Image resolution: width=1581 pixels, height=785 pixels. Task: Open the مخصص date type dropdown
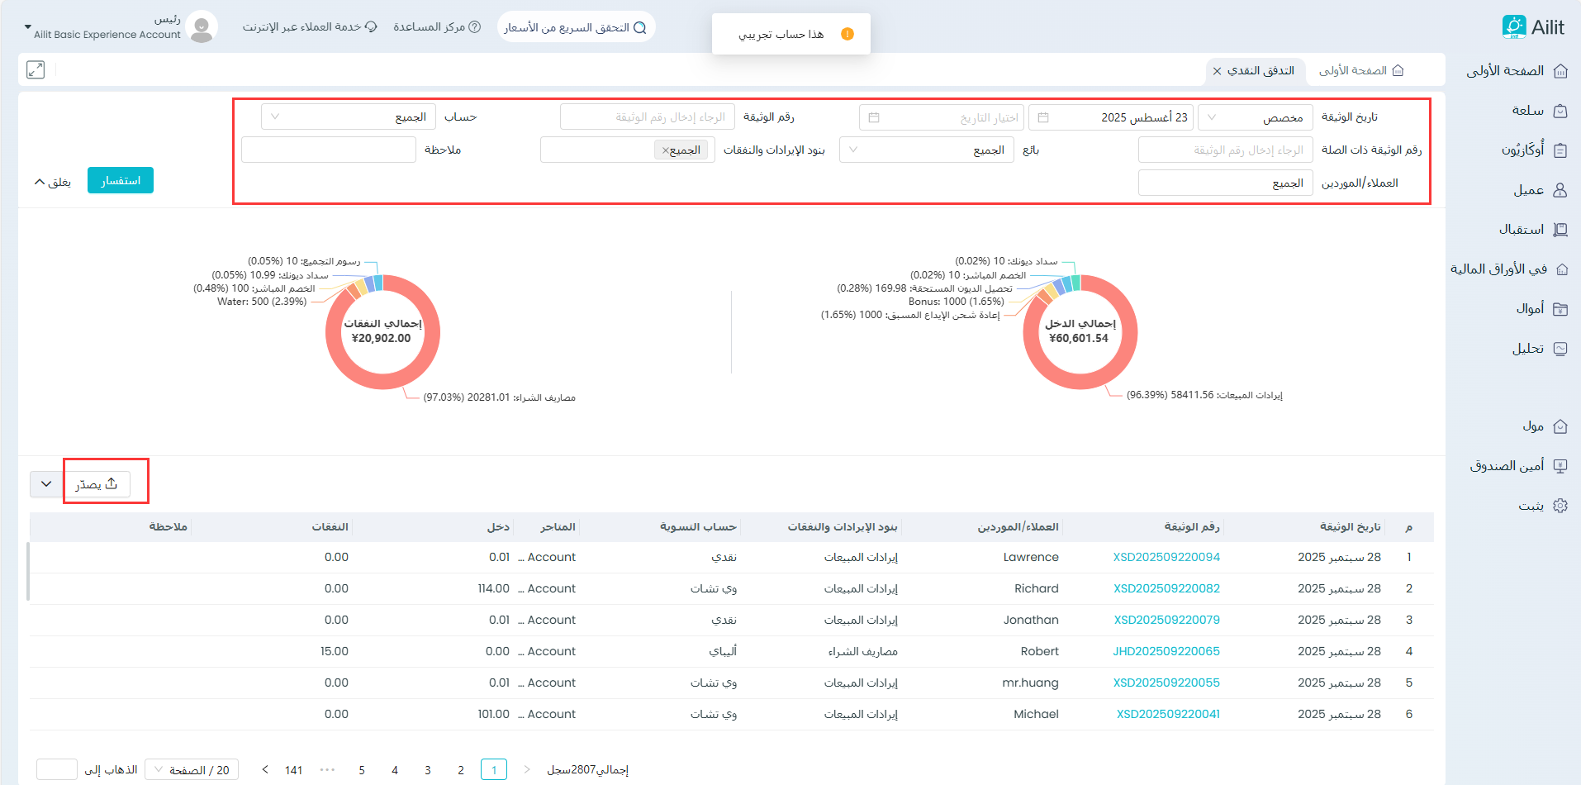click(1254, 117)
